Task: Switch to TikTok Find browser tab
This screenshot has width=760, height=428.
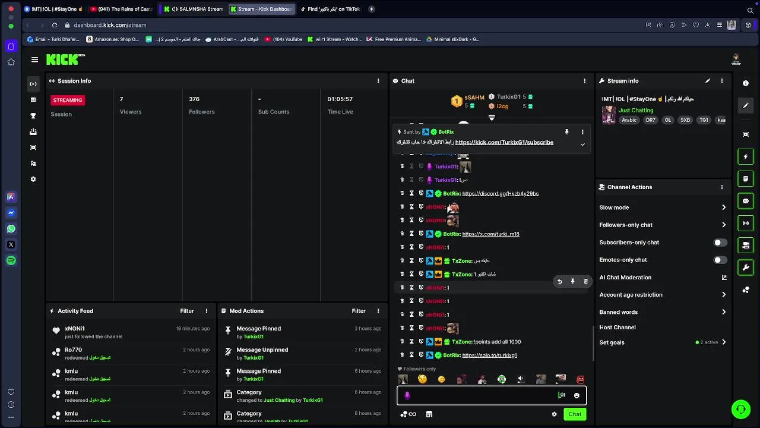Action: (x=330, y=9)
